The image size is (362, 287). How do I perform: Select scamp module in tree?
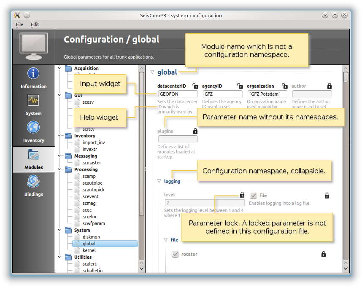point(89,176)
